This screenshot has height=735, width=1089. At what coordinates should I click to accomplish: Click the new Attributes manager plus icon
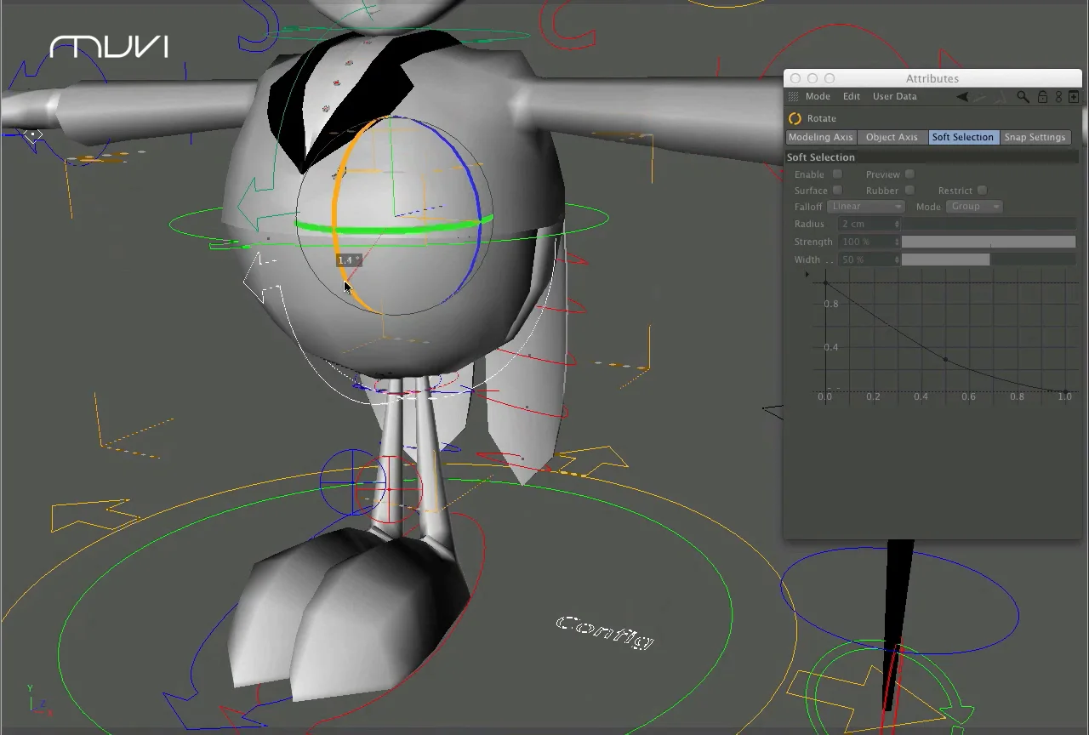point(1074,97)
